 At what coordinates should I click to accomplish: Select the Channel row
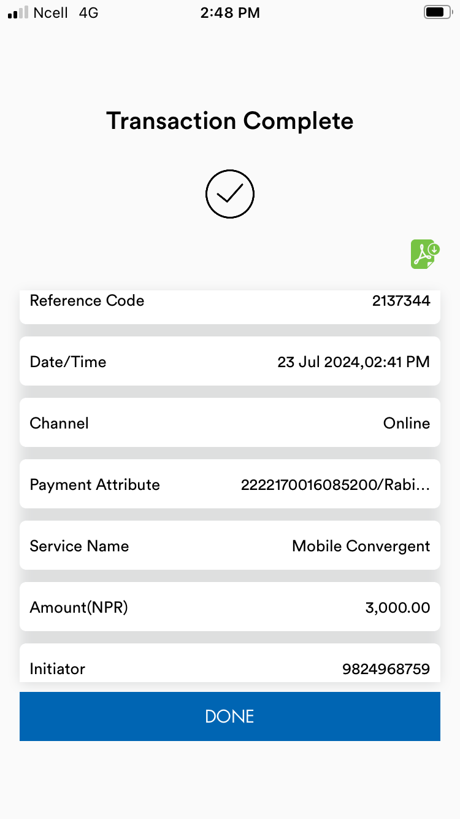pyautogui.click(x=230, y=422)
